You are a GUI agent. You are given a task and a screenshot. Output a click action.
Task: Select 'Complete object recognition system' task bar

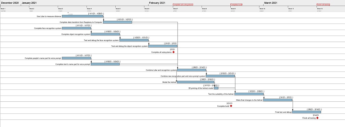105,34
